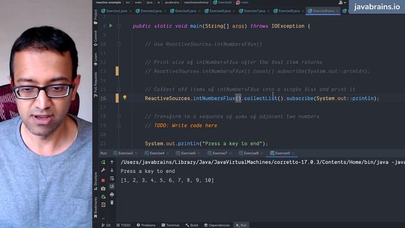Rerun Exercise9 in Run panel
The image size is (405, 228).
103,162
